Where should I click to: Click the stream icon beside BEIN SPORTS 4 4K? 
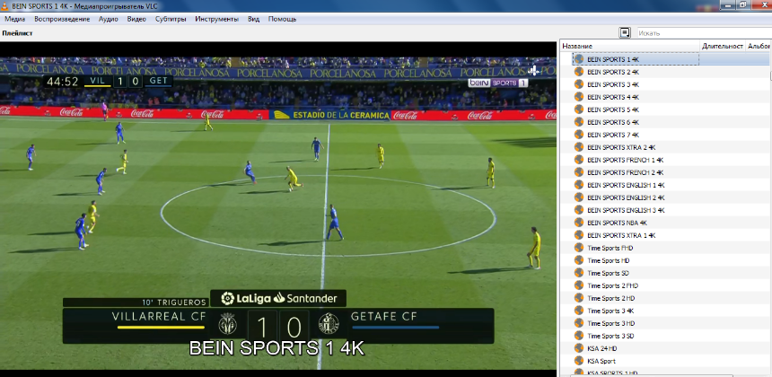pyautogui.click(x=579, y=97)
